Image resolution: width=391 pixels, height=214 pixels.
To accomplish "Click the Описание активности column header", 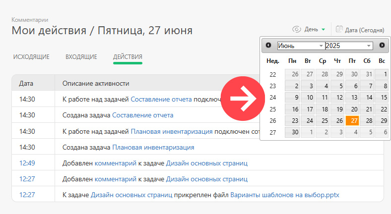I will (x=96, y=83).
